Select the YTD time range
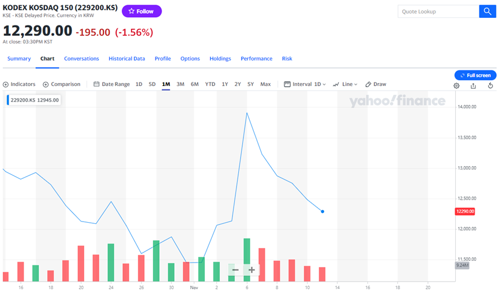The width and height of the screenshot is (499, 296). pos(210,84)
